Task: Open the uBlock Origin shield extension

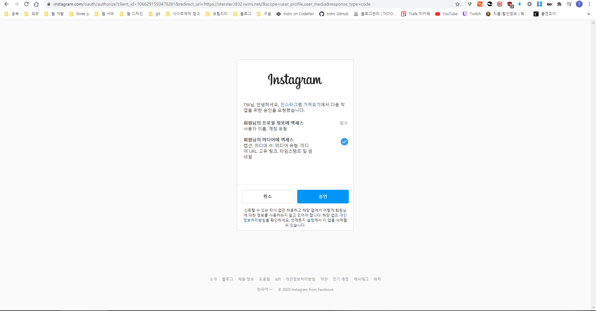Action: (x=510, y=4)
